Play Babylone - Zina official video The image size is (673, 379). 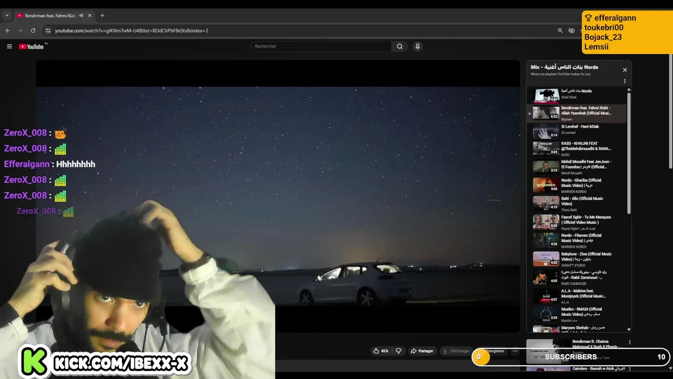(576, 259)
